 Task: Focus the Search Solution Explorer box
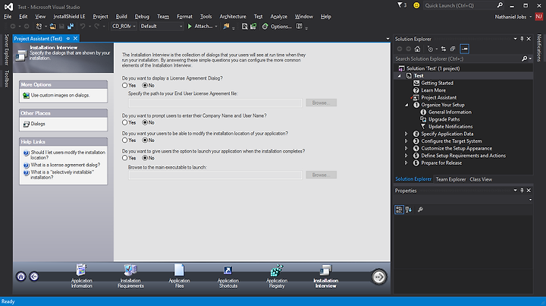click(x=457, y=59)
